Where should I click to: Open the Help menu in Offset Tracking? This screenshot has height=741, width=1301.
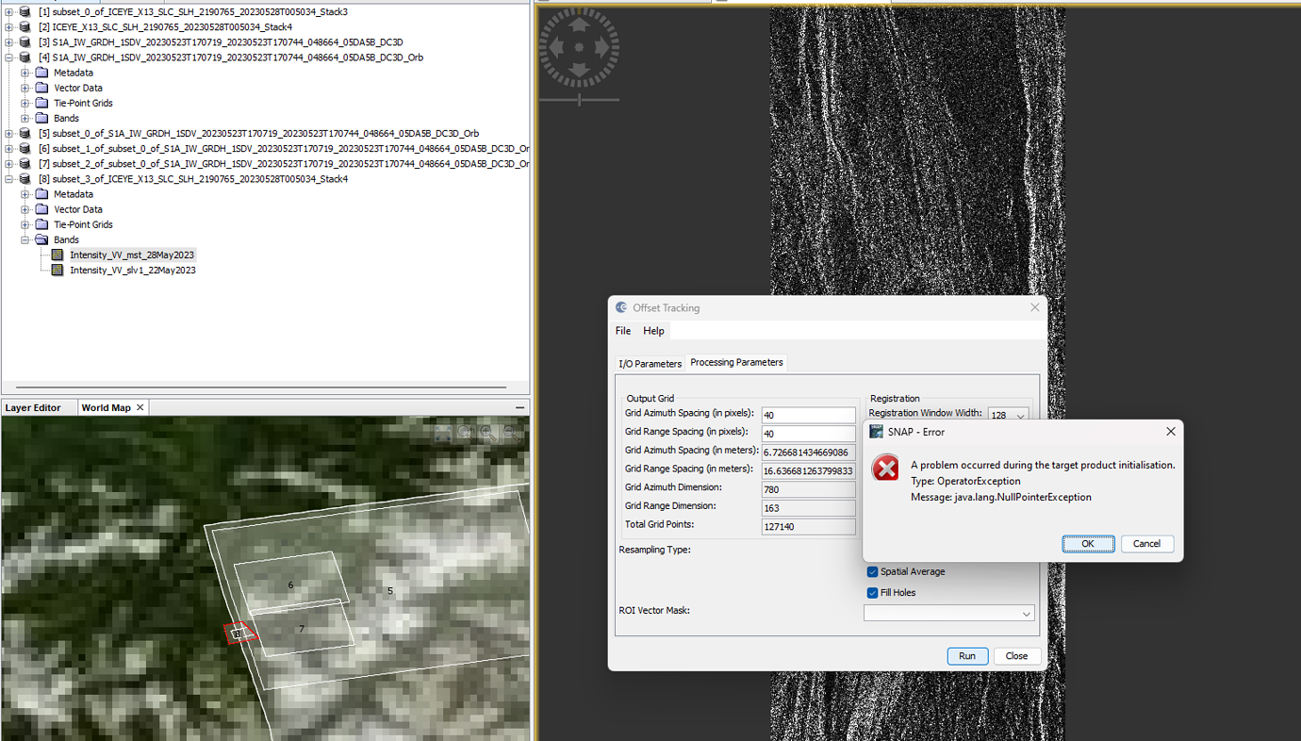(653, 330)
